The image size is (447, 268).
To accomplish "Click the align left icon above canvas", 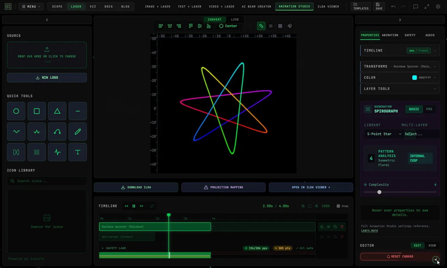I will 161,26.
